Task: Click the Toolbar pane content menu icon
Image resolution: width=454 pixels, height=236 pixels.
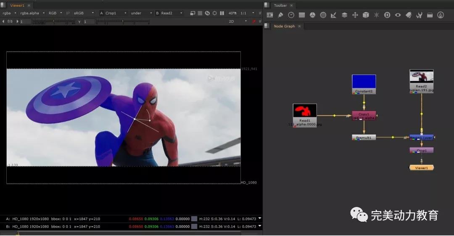Action: pos(267,5)
